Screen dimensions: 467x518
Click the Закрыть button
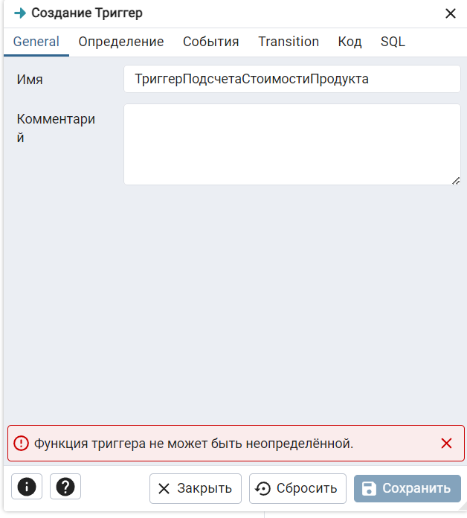196,488
